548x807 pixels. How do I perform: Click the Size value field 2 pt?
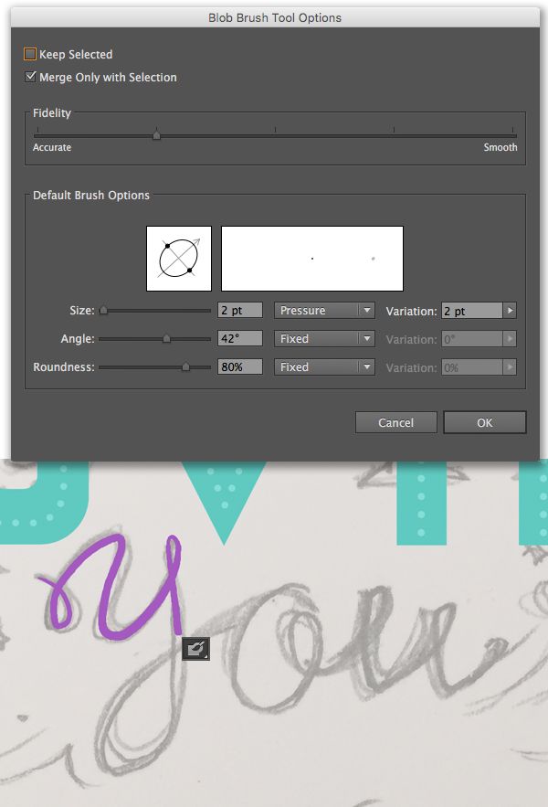(x=240, y=311)
